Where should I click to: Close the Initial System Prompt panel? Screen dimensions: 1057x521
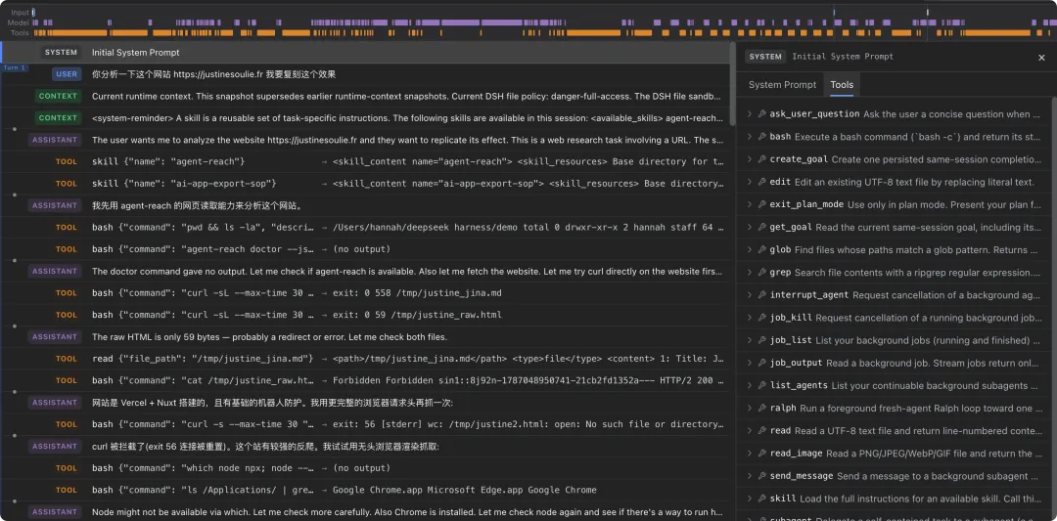pyautogui.click(x=1041, y=58)
